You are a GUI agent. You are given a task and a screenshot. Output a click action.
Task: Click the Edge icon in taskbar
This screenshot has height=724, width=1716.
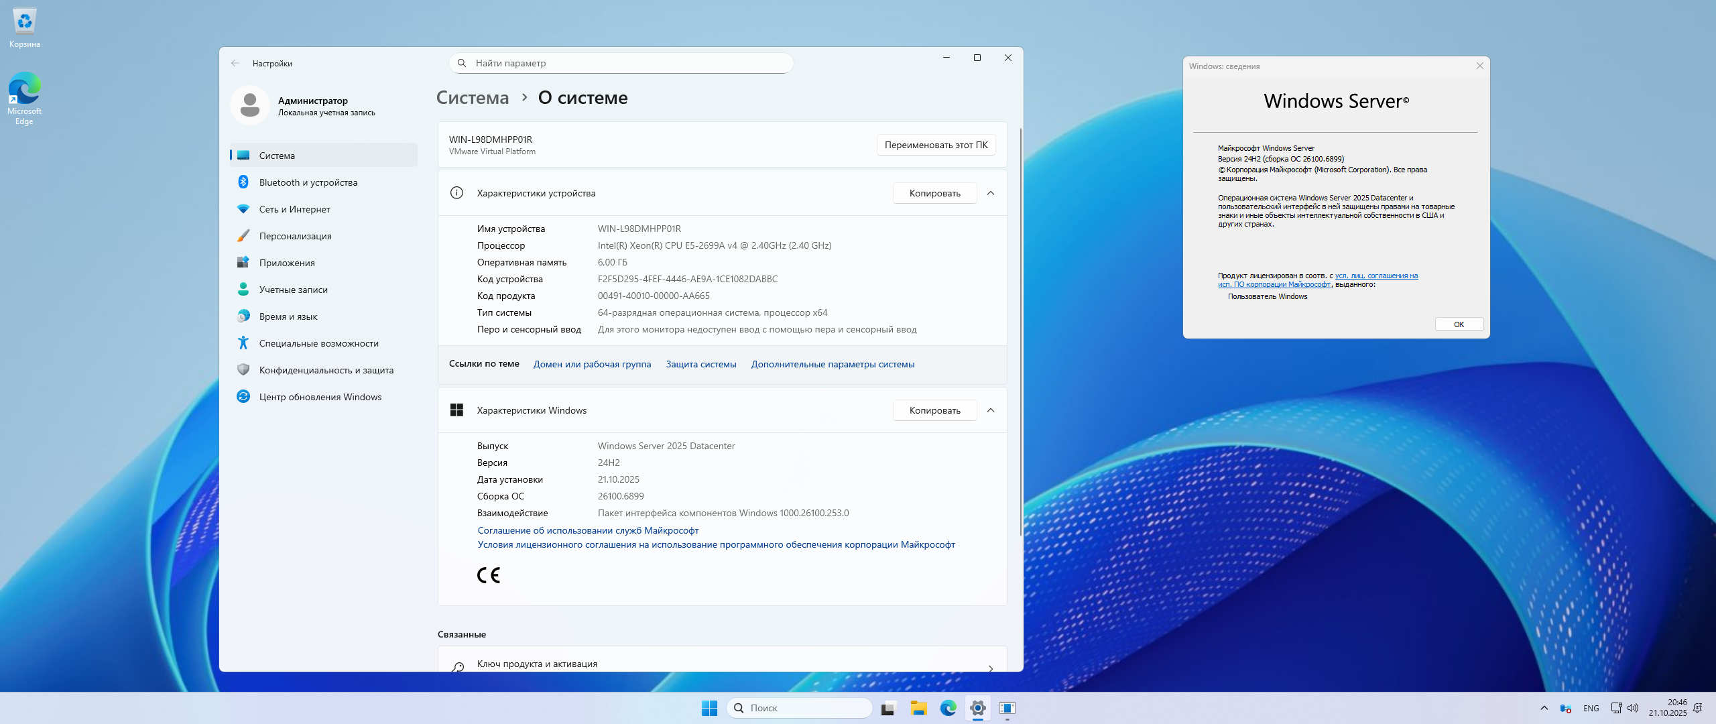point(948,708)
